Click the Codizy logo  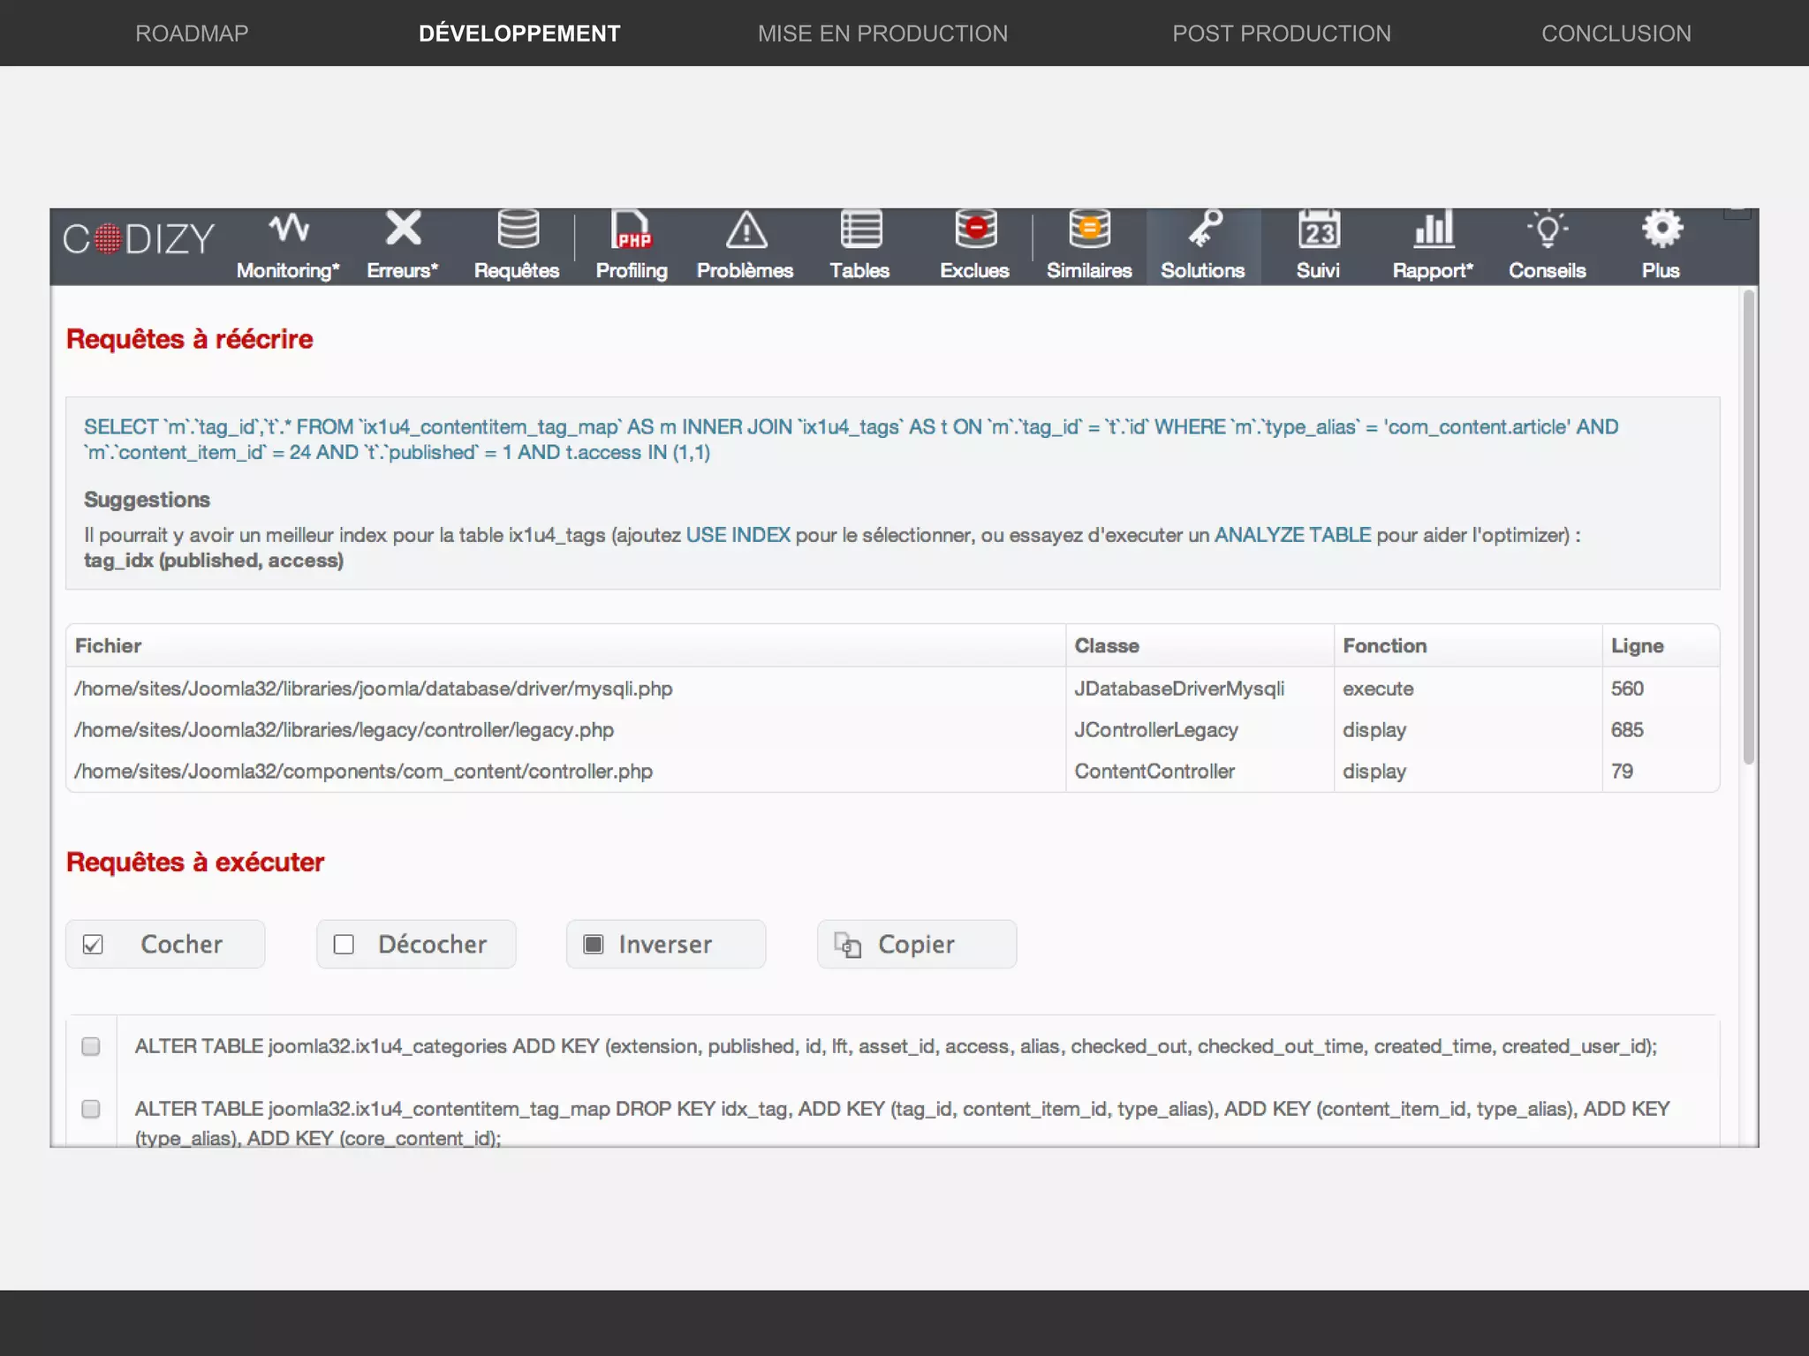[139, 238]
